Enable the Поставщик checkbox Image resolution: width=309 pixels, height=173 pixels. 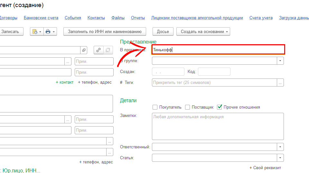pos(188,107)
